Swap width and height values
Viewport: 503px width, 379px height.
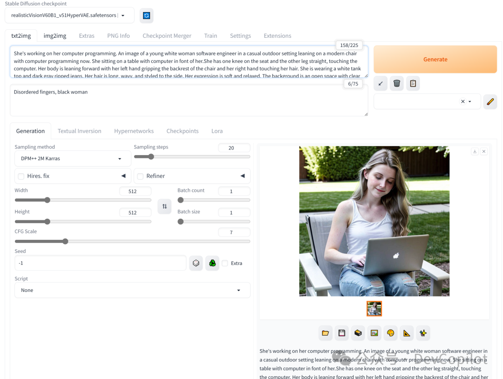click(x=164, y=206)
